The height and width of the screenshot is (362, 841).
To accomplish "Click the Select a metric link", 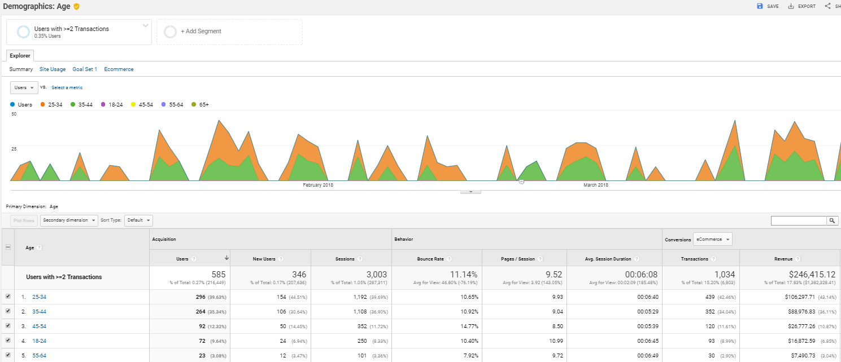I will (67, 87).
